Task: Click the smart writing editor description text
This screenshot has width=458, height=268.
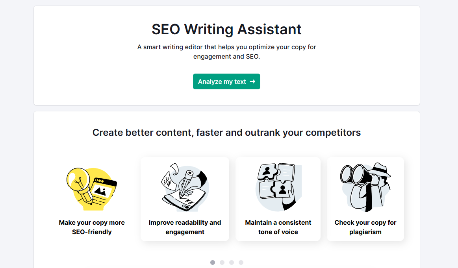Action: pos(226,52)
